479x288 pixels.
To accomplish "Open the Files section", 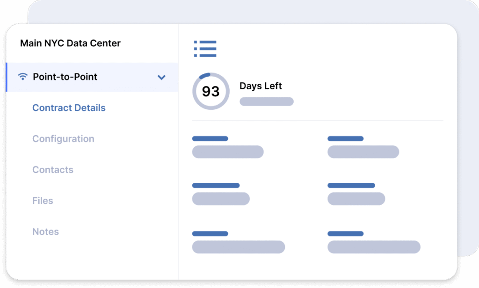I will tap(43, 201).
